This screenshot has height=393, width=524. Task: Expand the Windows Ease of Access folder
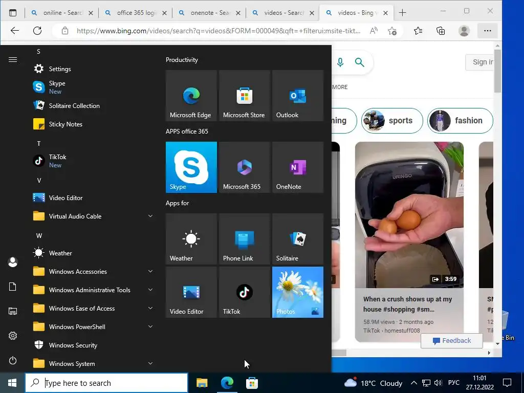tap(92, 308)
